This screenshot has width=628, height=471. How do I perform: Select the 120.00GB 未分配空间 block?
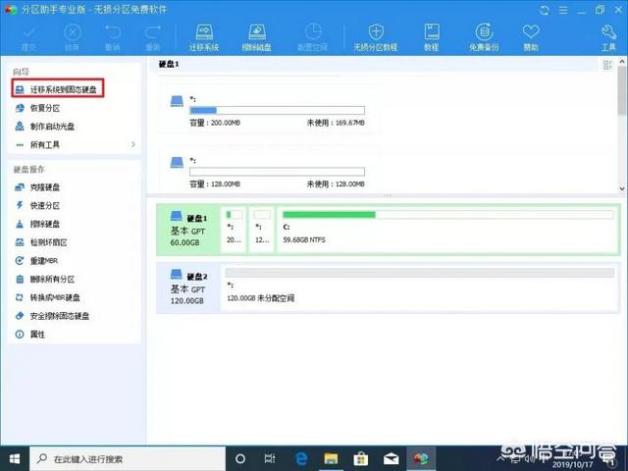pos(419,288)
